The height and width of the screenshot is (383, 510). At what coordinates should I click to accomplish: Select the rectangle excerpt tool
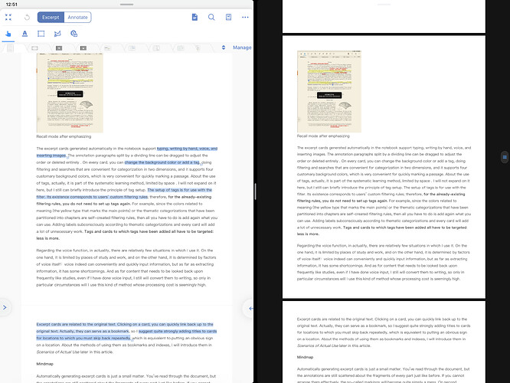pyautogui.click(x=41, y=34)
